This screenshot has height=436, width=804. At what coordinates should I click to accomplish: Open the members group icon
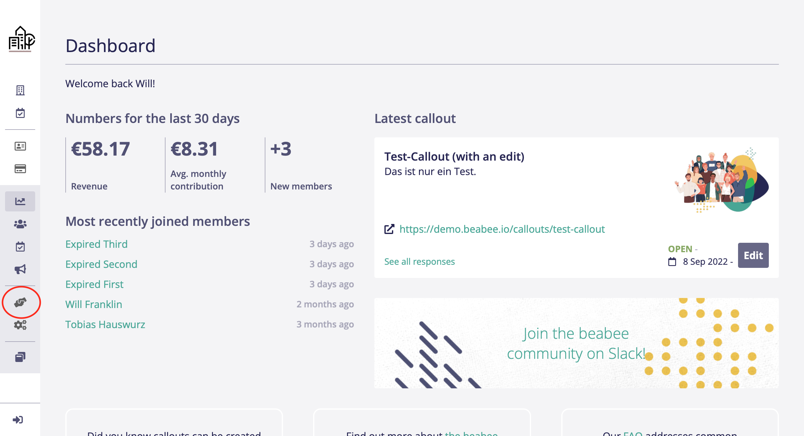click(20, 224)
